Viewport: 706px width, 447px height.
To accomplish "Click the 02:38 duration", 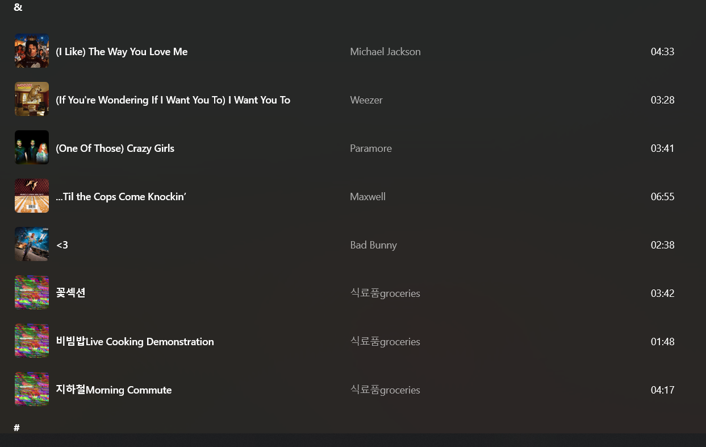I will tap(662, 245).
